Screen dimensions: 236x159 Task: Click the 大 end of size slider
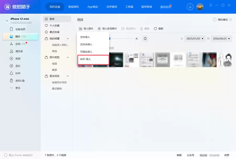click(136, 39)
